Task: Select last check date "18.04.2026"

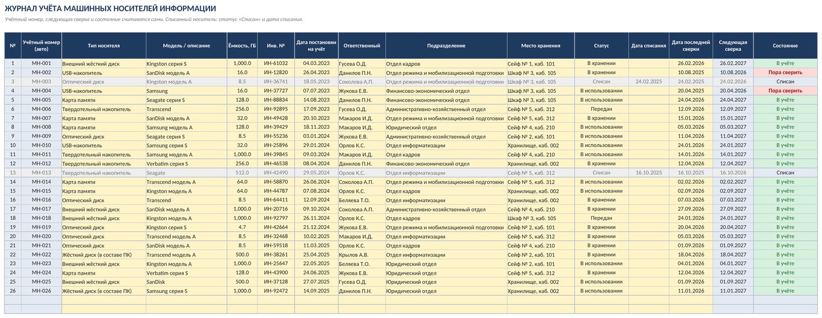Action: tap(691, 255)
